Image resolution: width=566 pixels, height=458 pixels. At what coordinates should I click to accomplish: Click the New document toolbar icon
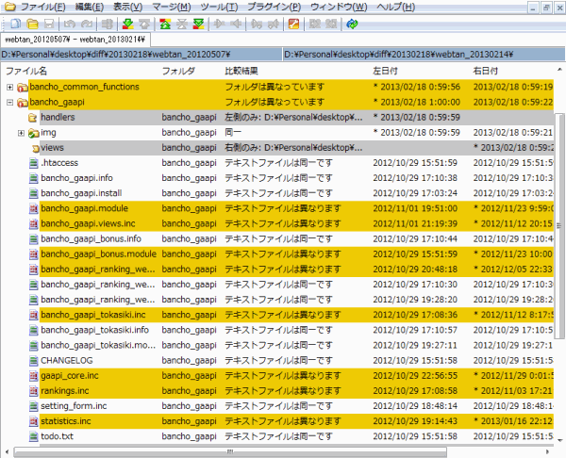coord(15,25)
